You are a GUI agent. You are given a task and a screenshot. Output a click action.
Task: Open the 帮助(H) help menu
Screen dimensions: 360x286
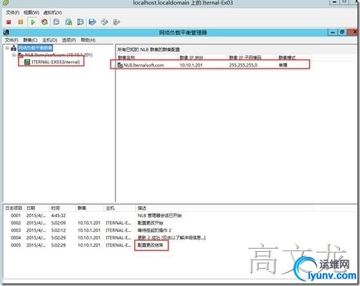point(88,40)
